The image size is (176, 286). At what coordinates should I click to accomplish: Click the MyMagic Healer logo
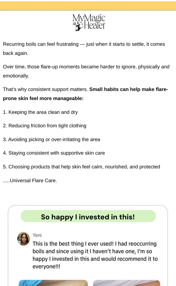click(89, 22)
